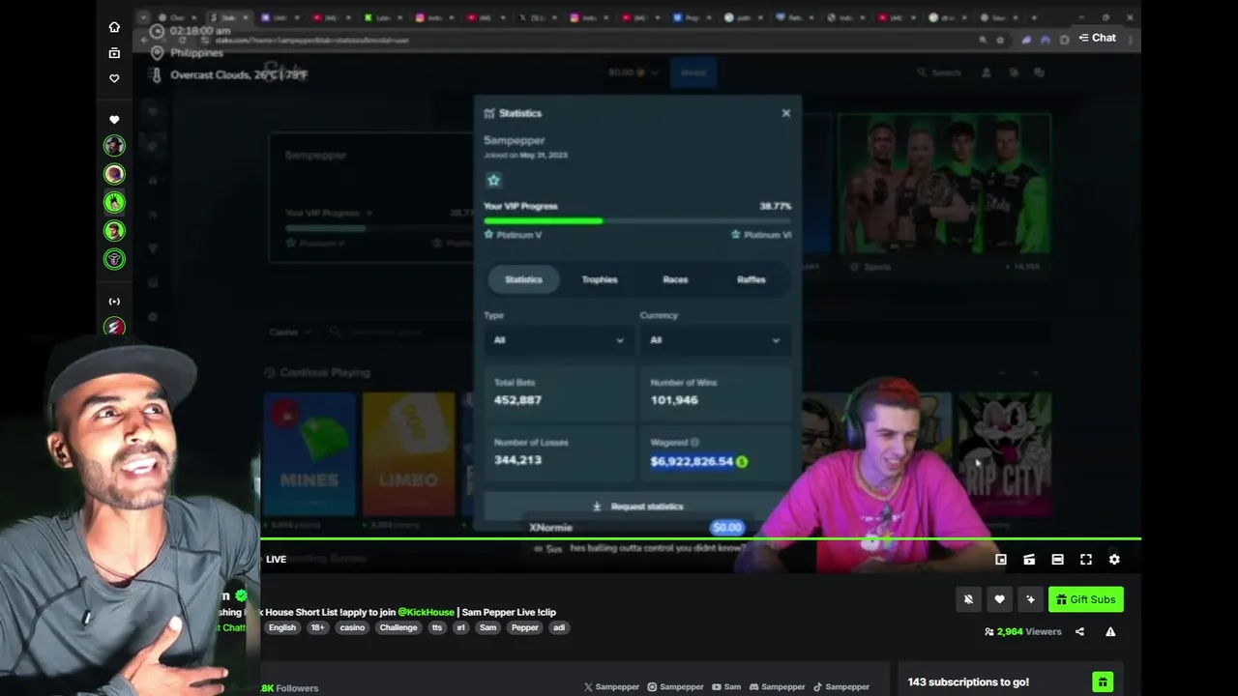Select the English tag

click(282, 627)
